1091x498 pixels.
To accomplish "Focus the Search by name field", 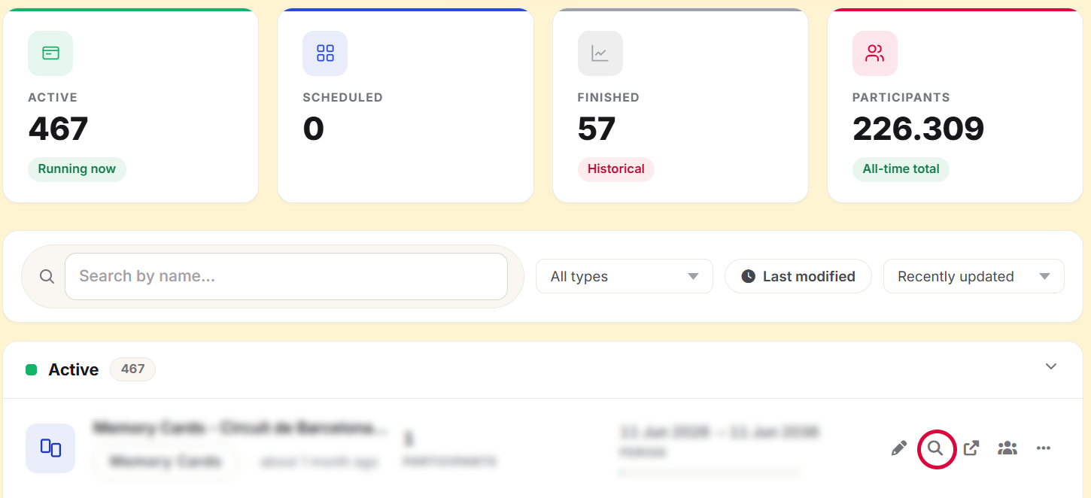I will click(286, 277).
